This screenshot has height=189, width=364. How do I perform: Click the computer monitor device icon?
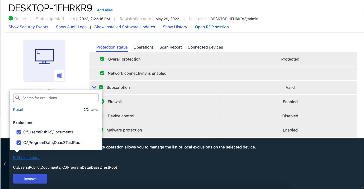click(x=44, y=56)
